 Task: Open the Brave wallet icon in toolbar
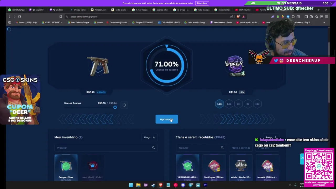click(311, 17)
